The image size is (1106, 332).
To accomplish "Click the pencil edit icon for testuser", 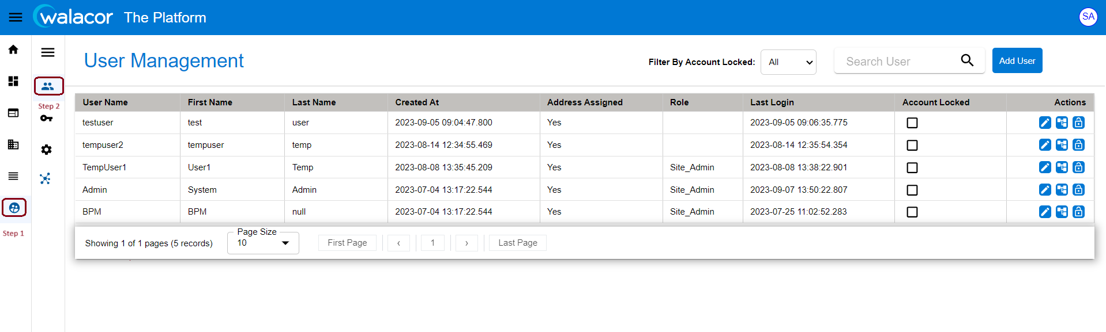I will click(1045, 123).
